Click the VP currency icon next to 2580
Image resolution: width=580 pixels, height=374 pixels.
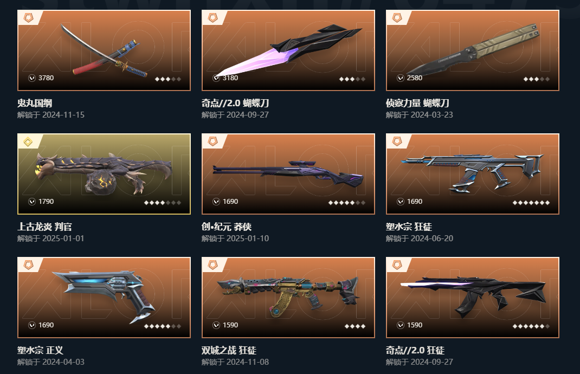pyautogui.click(x=400, y=78)
